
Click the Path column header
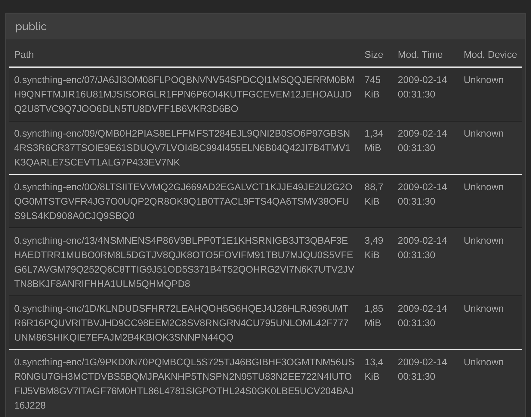pyautogui.click(x=24, y=54)
